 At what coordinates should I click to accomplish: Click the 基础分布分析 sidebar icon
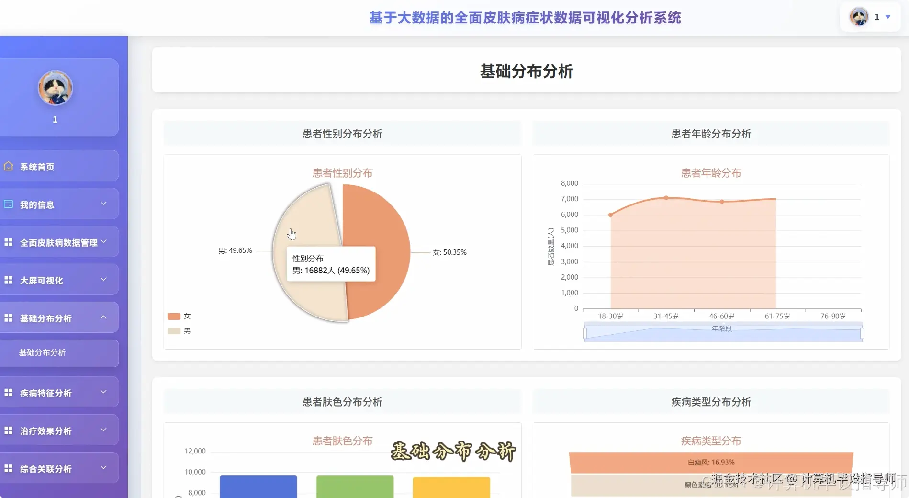[x=8, y=317]
